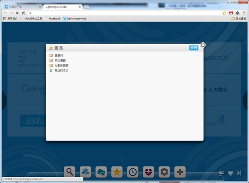
Task: Click the home button
Action: pyautogui.click(x=23, y=13)
